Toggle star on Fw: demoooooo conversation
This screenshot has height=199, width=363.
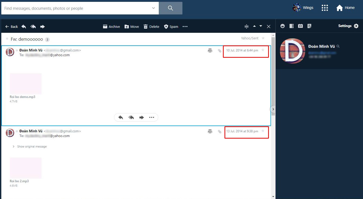(x=263, y=38)
